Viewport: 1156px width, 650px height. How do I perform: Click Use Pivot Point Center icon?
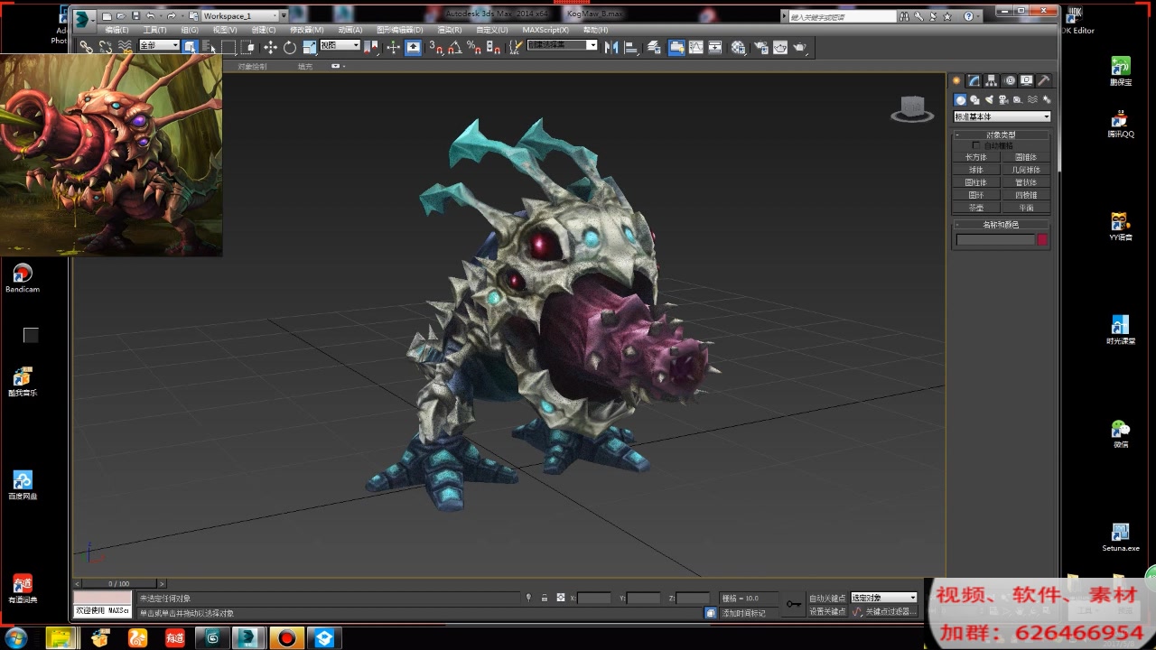[x=373, y=47]
